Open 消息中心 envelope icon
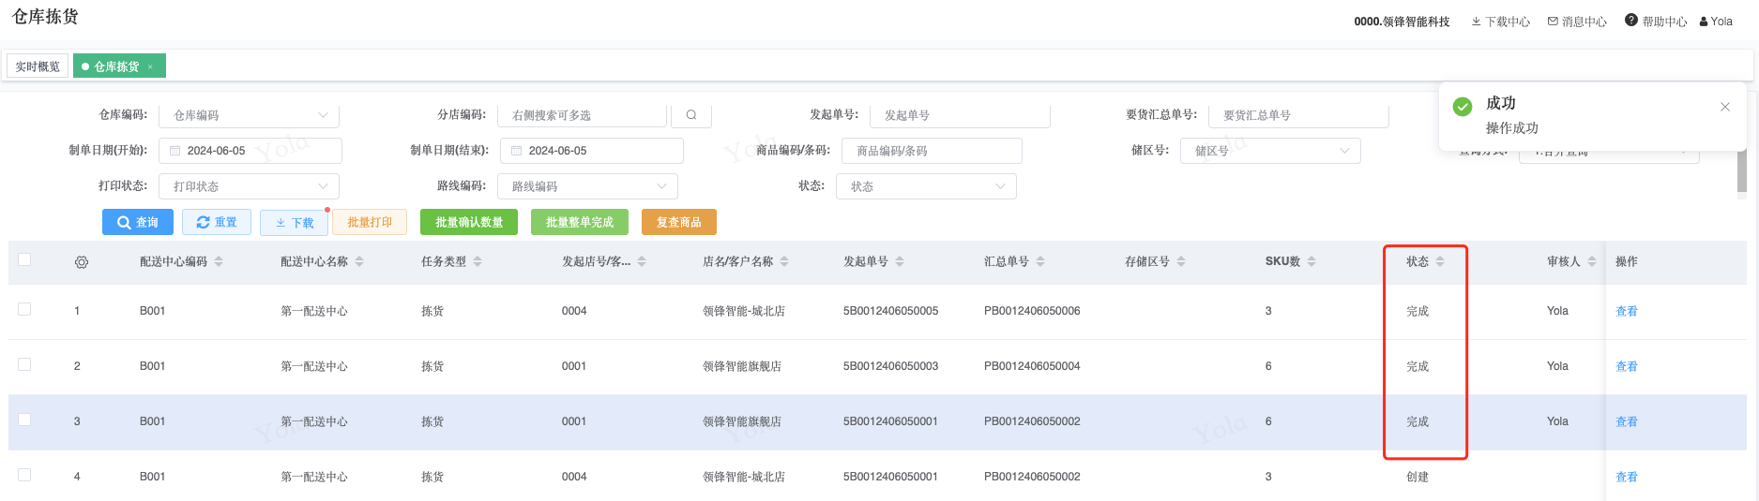This screenshot has width=1759, height=501. pos(1553,22)
